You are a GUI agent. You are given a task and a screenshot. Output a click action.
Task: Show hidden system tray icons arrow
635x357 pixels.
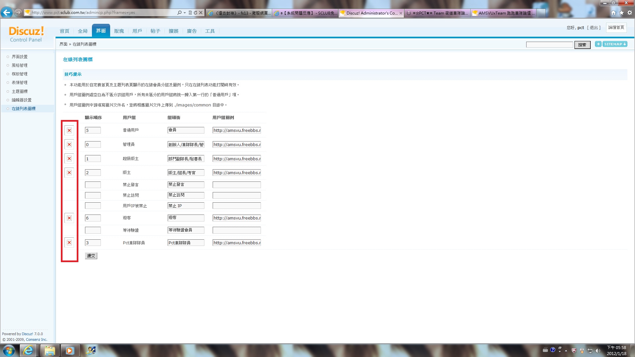coord(566,350)
